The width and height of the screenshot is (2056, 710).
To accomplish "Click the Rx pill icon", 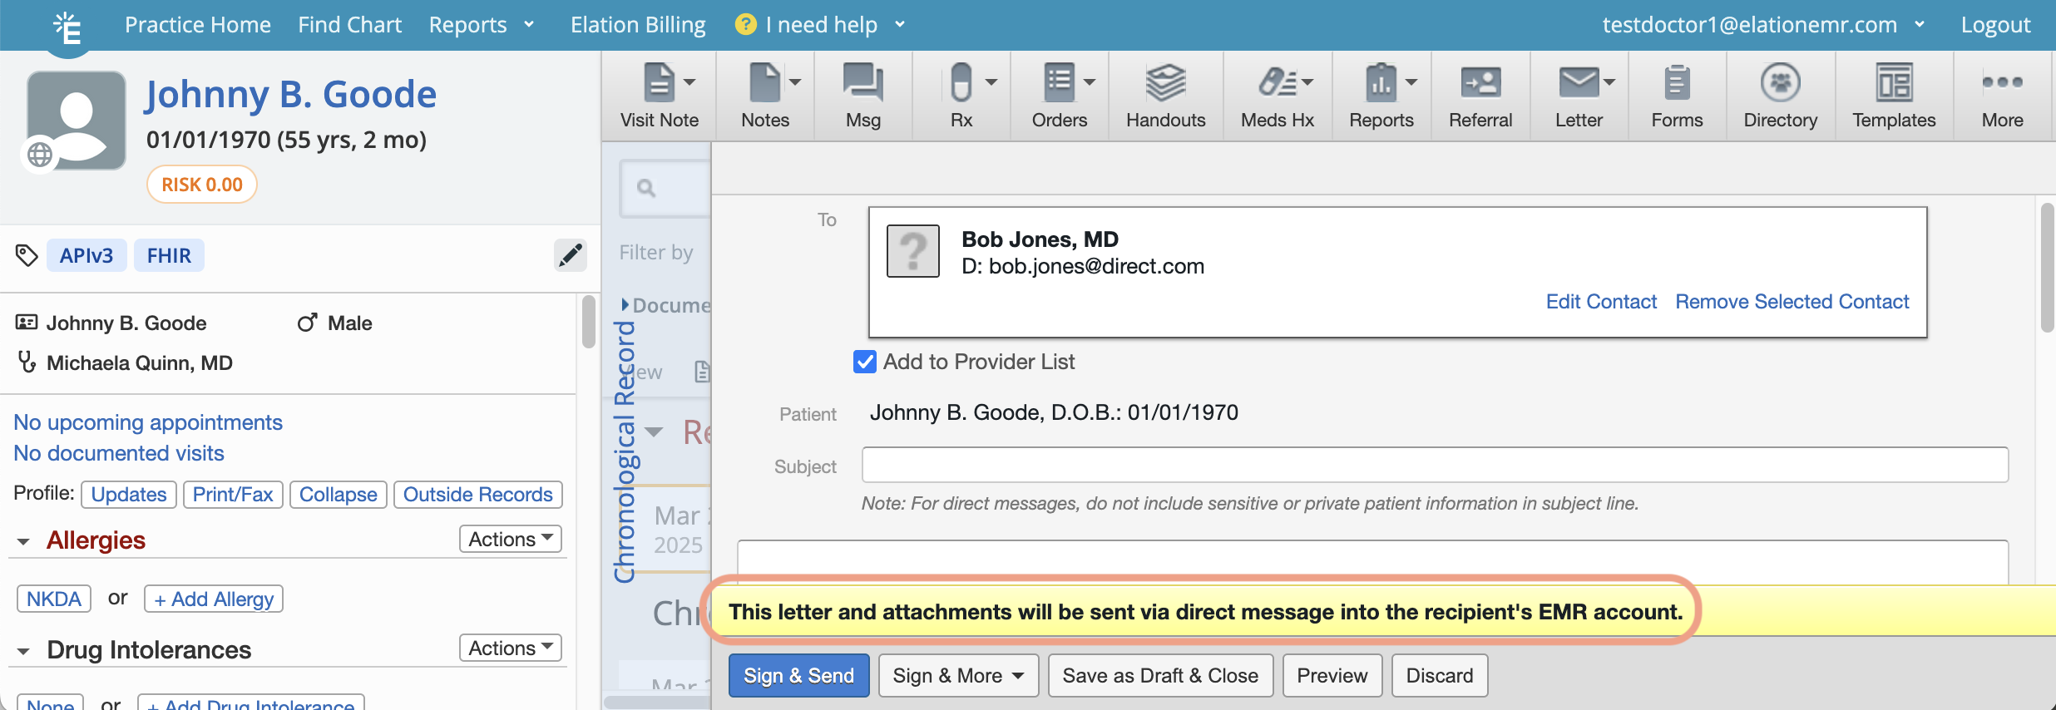I will click(x=961, y=82).
